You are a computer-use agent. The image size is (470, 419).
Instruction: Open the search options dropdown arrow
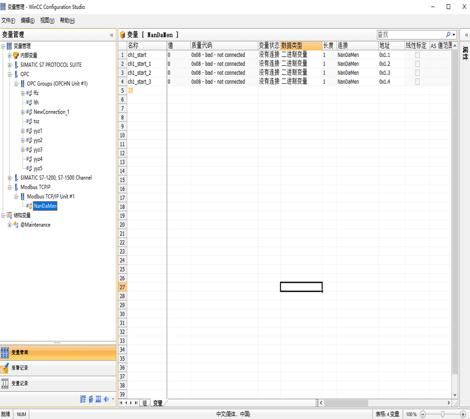click(x=454, y=35)
